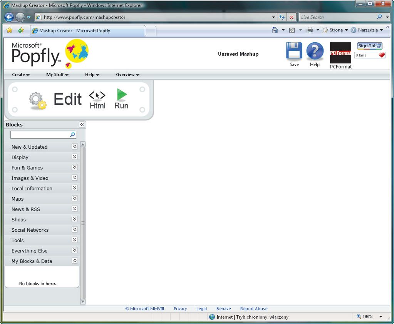Open the Legal link
The height and width of the screenshot is (324, 394).
201,309
